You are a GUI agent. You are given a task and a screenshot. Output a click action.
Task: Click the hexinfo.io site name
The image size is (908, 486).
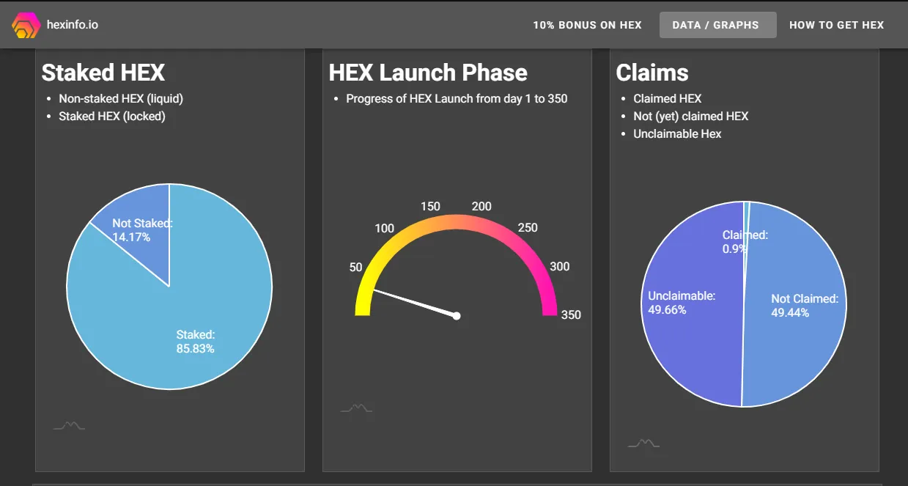72,25
